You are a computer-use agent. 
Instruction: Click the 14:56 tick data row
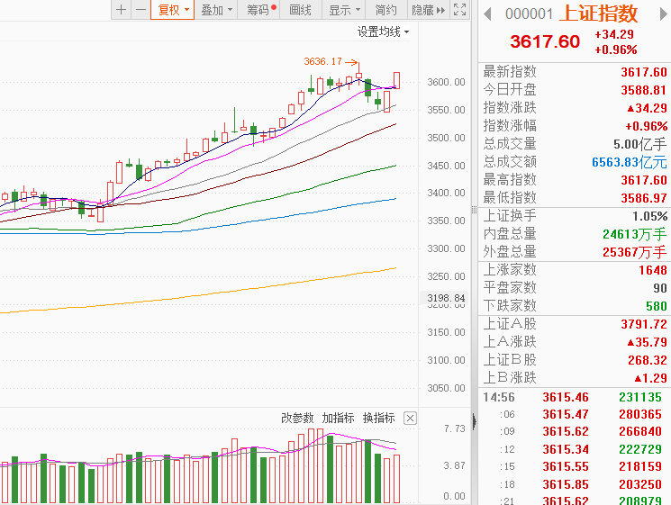pos(574,397)
